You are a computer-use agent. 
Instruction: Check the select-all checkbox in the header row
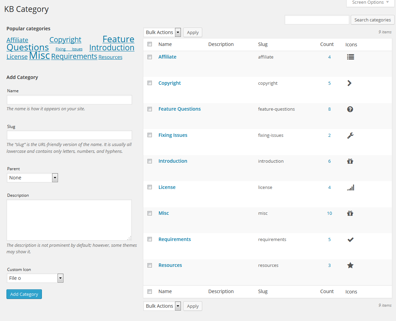[149, 44]
